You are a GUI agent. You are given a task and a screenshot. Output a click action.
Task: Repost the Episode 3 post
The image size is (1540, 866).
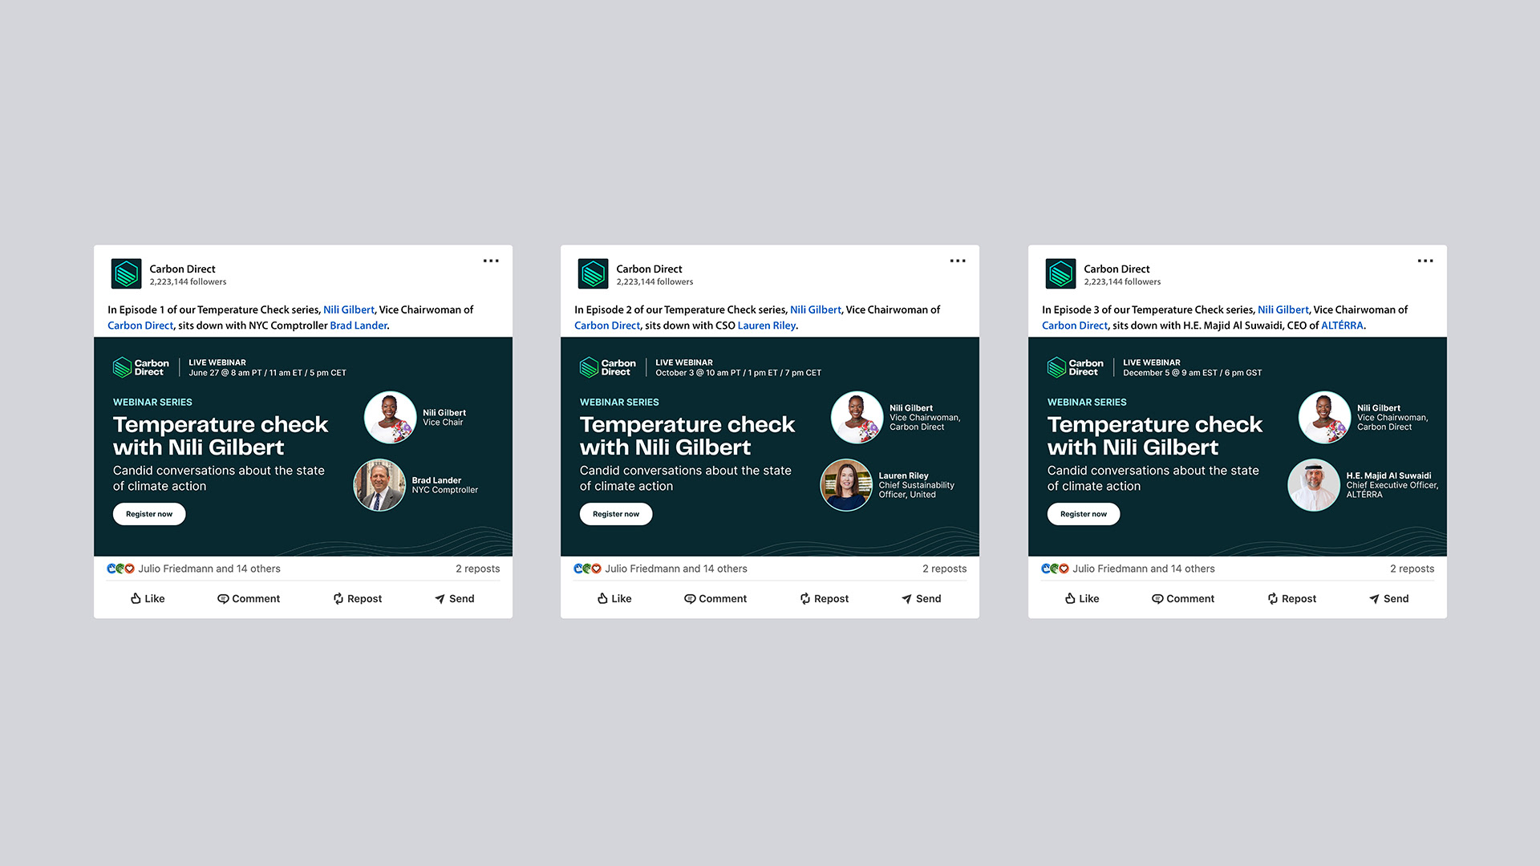pos(1291,599)
